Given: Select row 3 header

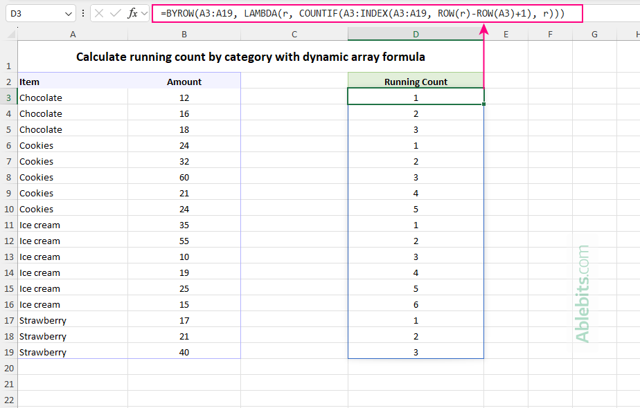Looking at the screenshot, I should [x=8, y=98].
